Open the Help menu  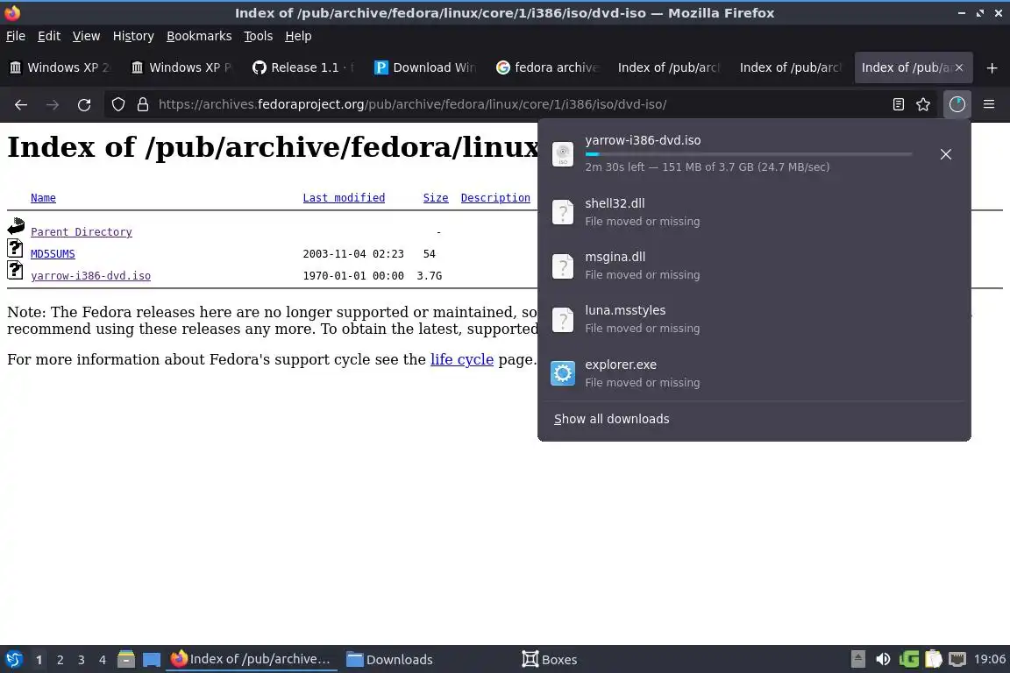[x=298, y=36]
